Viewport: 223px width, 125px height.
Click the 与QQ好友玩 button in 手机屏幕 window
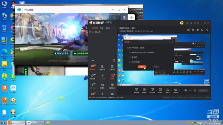click(62, 53)
